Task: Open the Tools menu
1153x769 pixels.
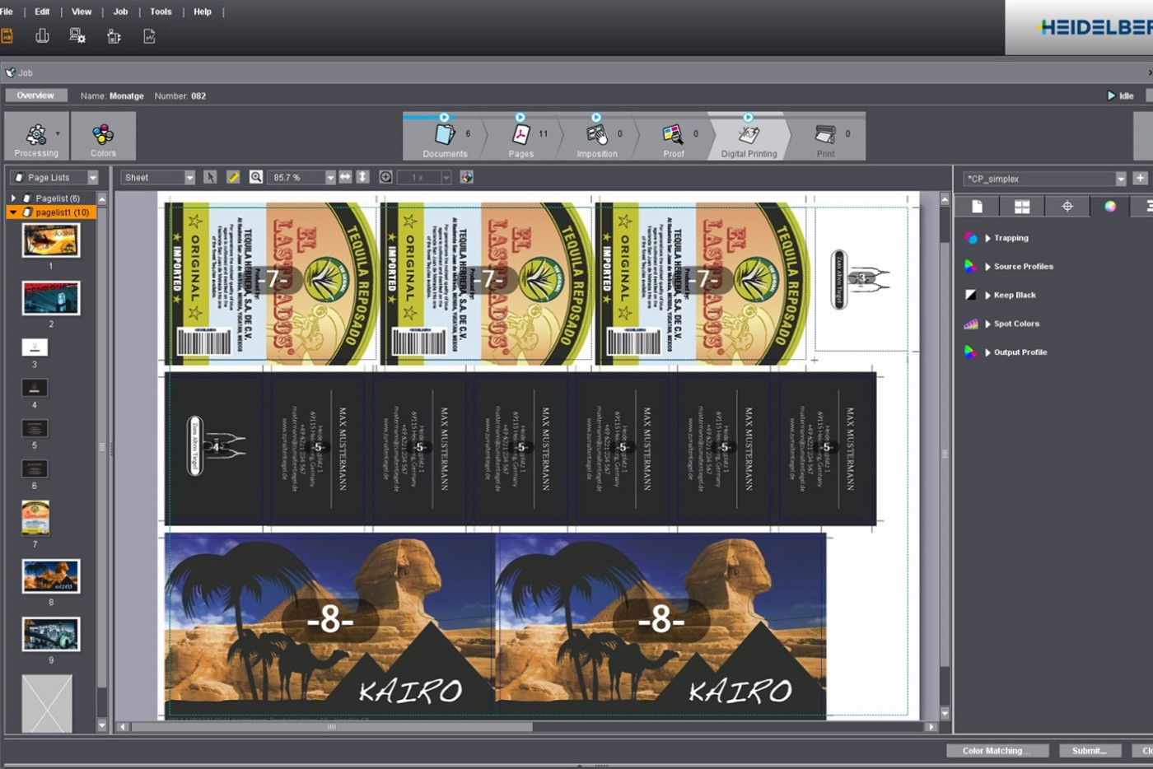Action: (x=161, y=12)
